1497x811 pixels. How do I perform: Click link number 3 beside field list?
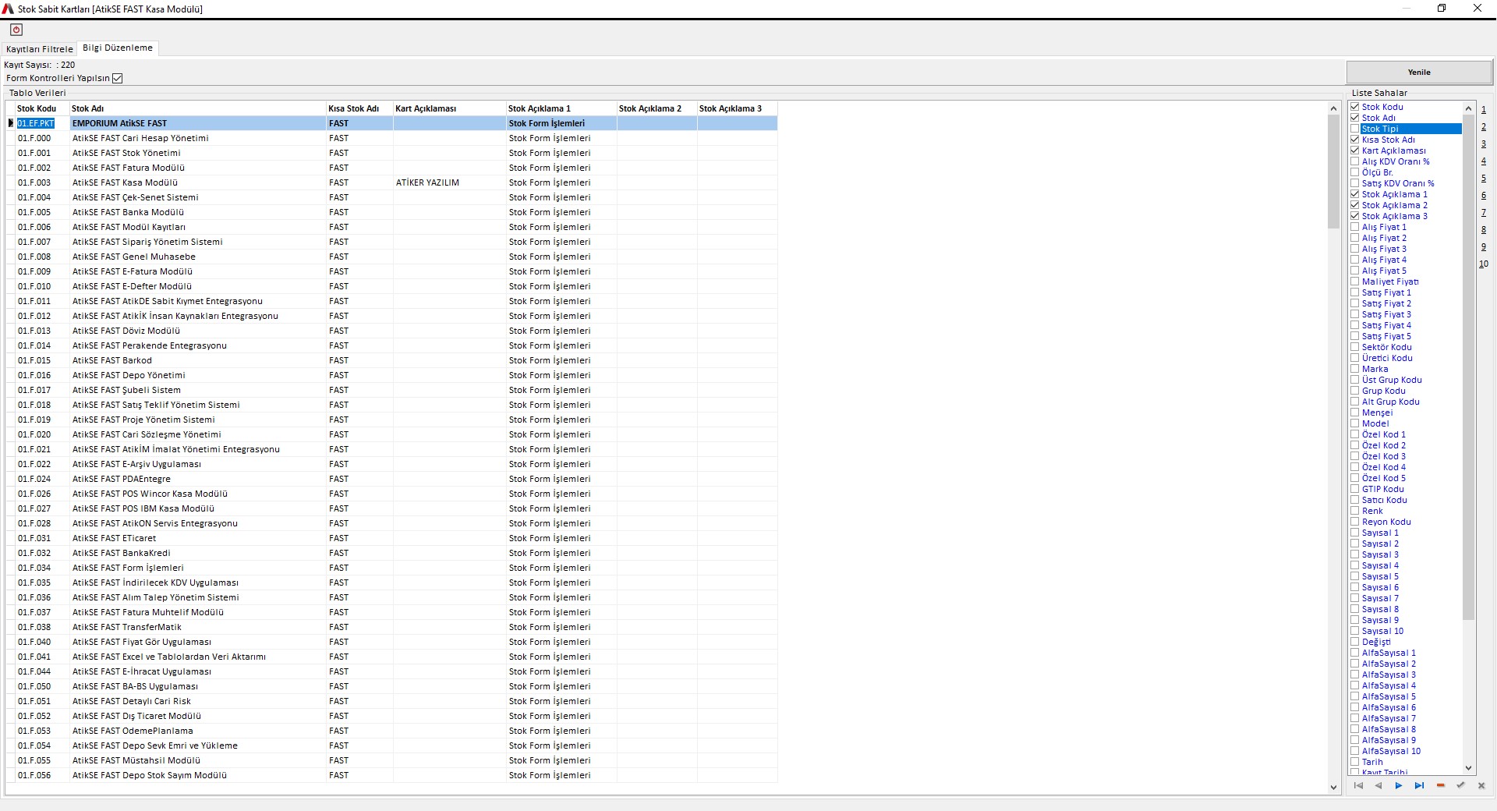tap(1484, 144)
